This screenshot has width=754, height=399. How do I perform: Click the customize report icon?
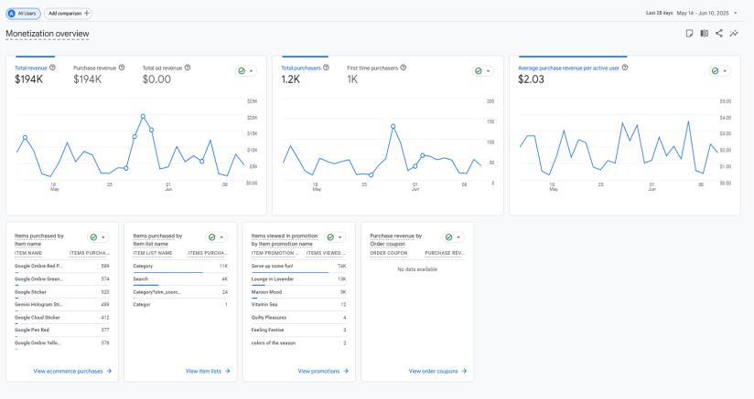coord(689,33)
